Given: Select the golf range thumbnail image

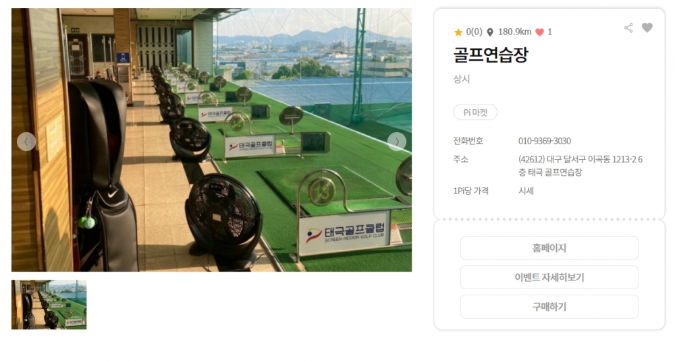Looking at the screenshot, I should 49,305.
